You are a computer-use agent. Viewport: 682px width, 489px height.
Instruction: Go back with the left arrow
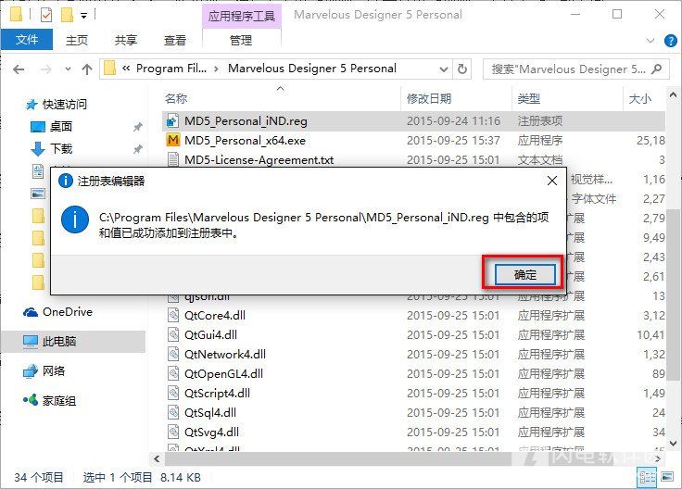click(x=19, y=69)
